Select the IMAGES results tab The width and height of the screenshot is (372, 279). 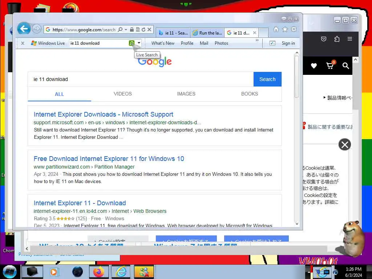click(186, 94)
